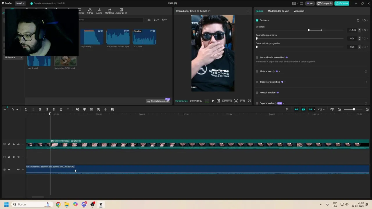Viewport: 372px width, 209px height.
Task: Delete selected clip with trash icon
Action: [x=61, y=109]
